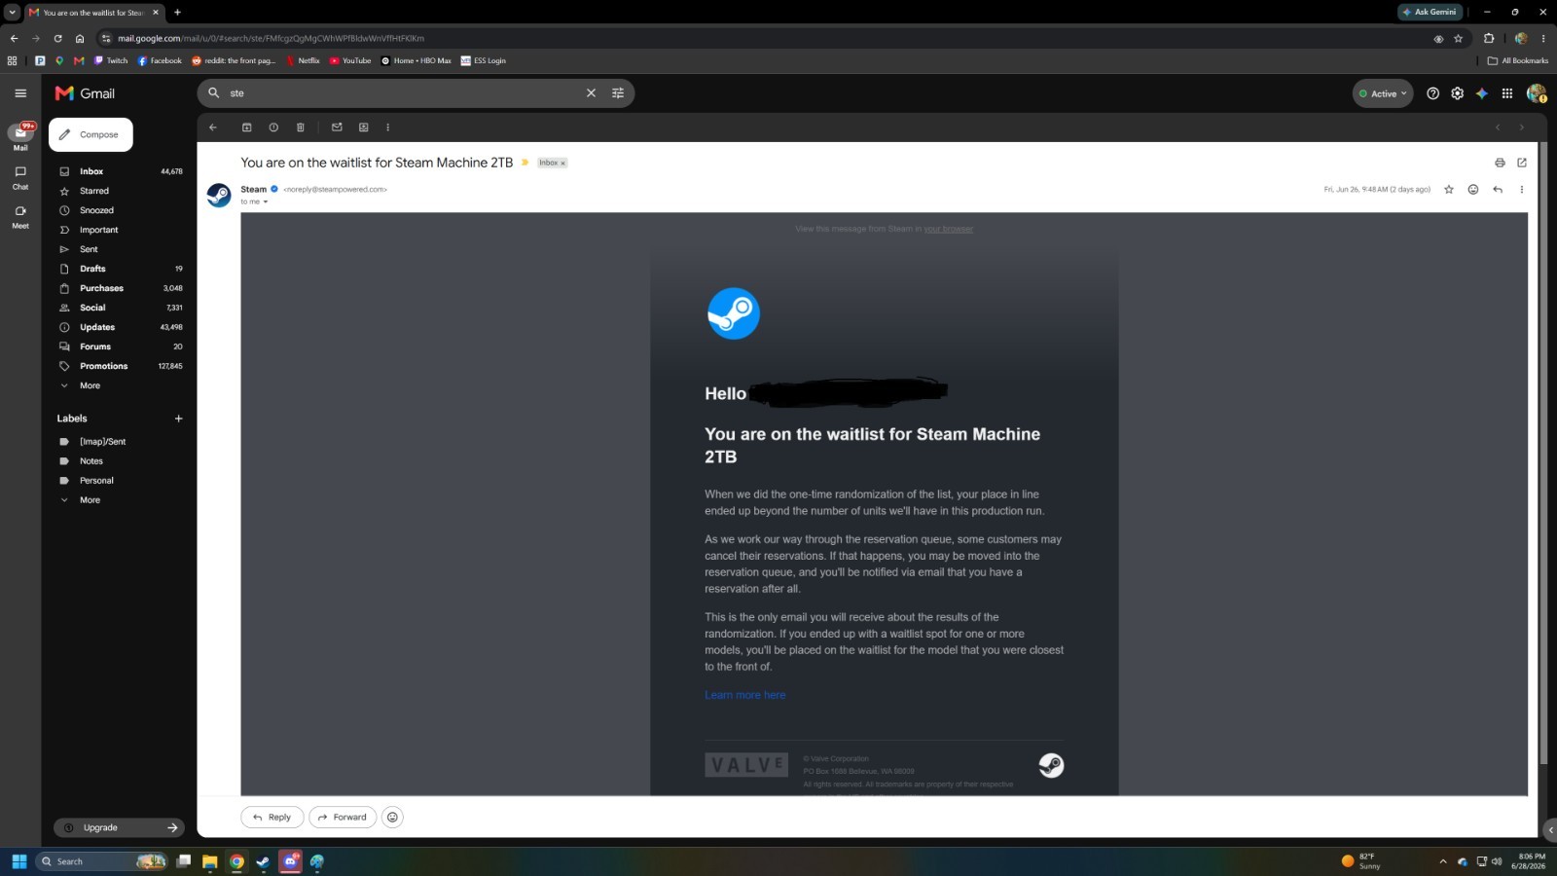This screenshot has width=1557, height=876.
Task: Open the All Bookmarks folder
Action: [1518, 60]
